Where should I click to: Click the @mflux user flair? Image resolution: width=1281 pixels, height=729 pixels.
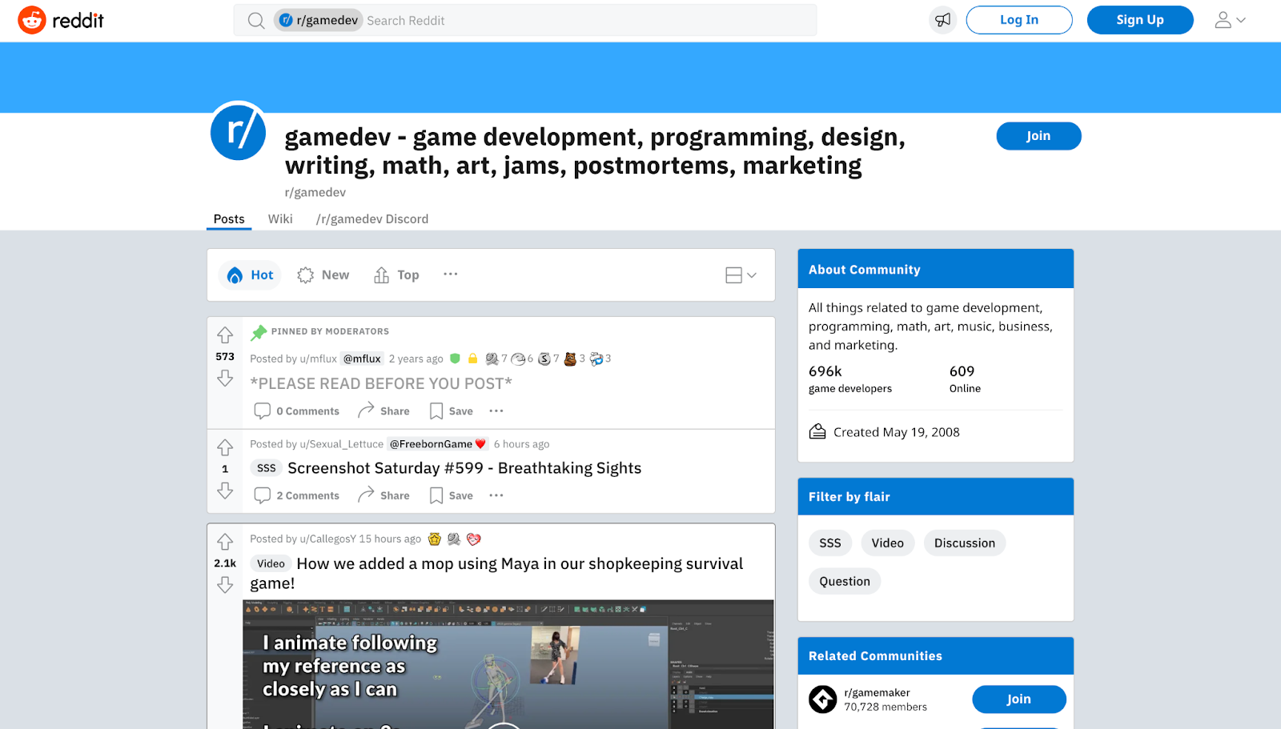[363, 359]
